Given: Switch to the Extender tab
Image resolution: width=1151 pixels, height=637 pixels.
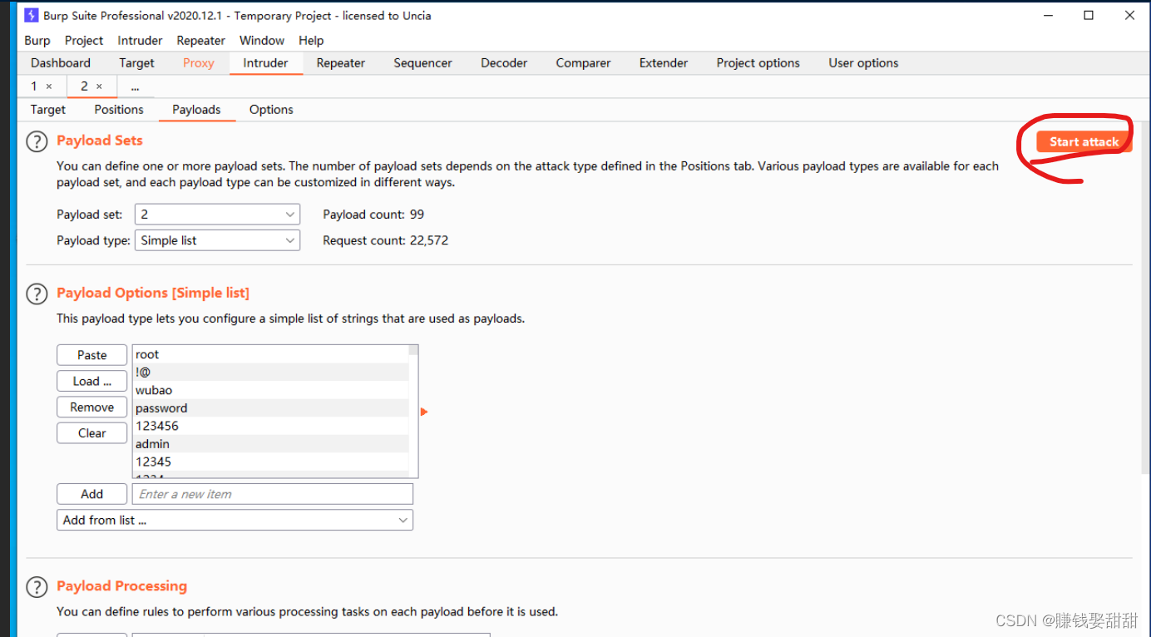Looking at the screenshot, I should tap(664, 63).
